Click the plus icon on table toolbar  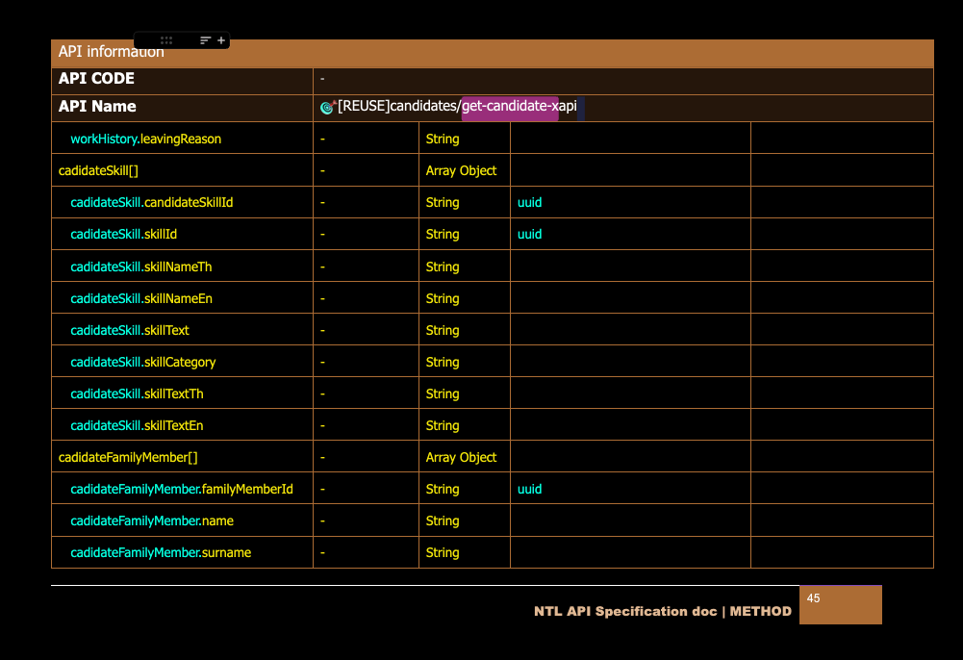(221, 40)
